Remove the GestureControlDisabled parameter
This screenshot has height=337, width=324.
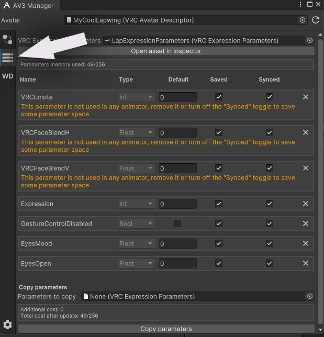306,223
